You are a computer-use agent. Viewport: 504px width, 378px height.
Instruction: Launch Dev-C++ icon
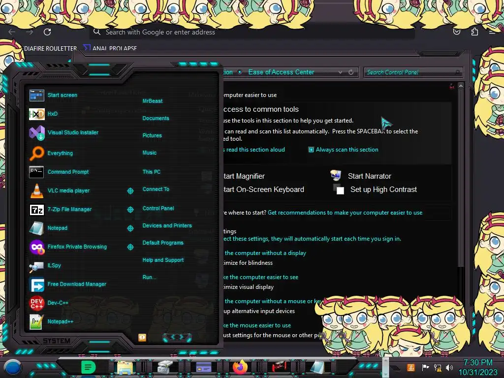pos(36,303)
